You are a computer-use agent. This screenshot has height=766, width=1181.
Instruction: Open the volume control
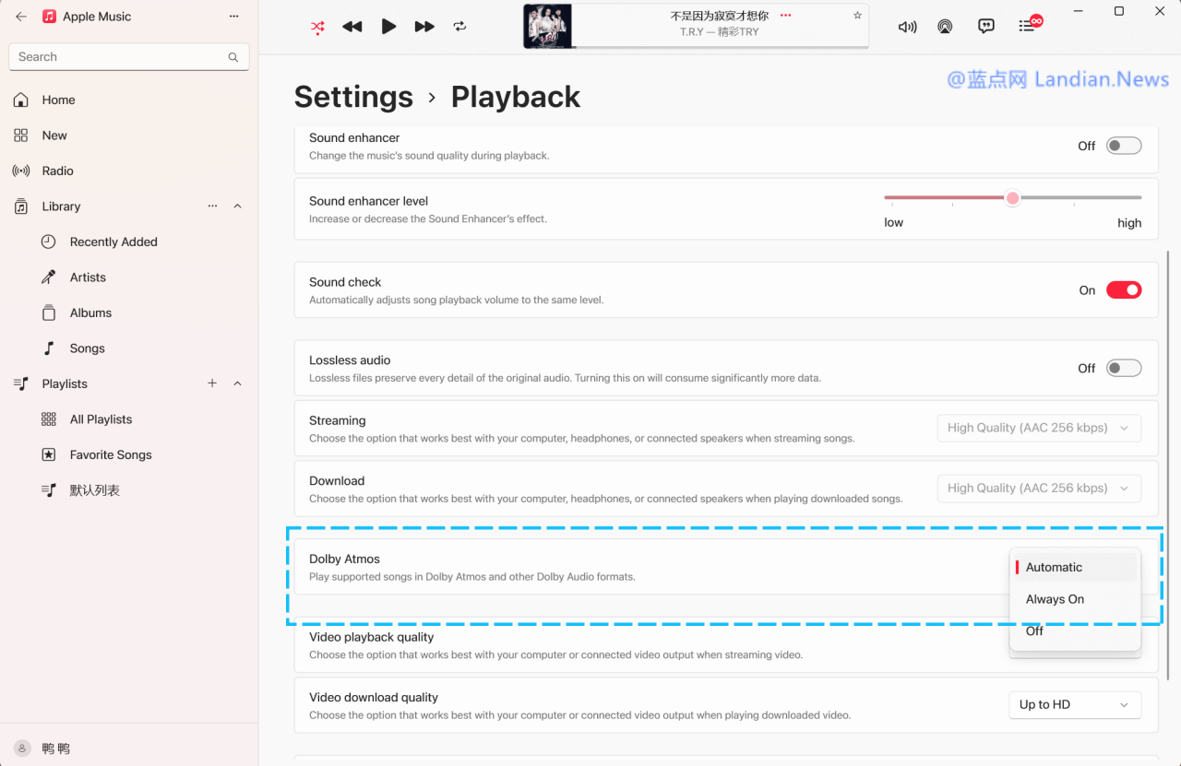(x=908, y=27)
